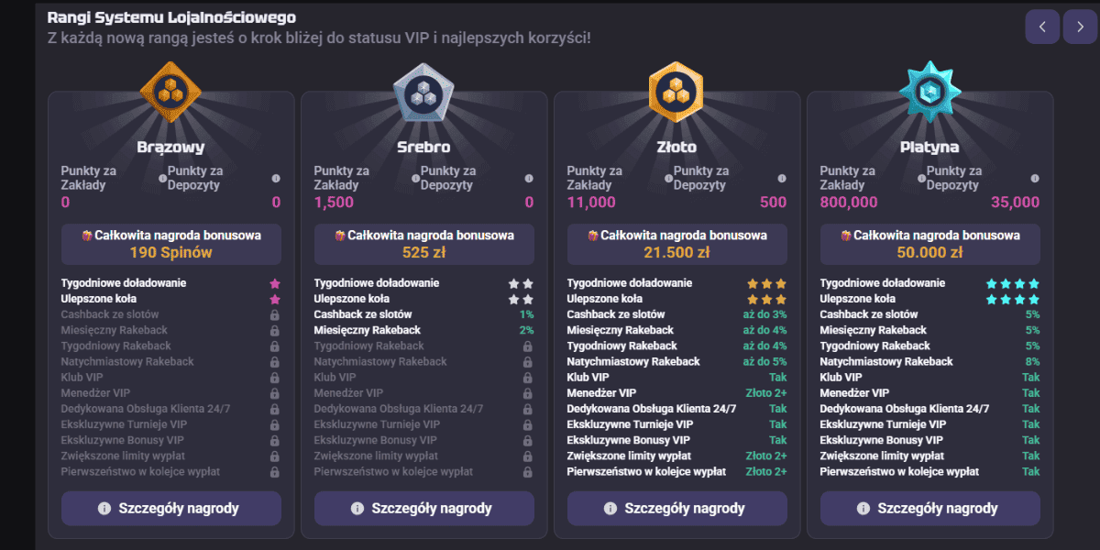Viewport: 1100px width, 550px height.
Task: Click the Złoto rank hexagon badge
Action: 676,92
